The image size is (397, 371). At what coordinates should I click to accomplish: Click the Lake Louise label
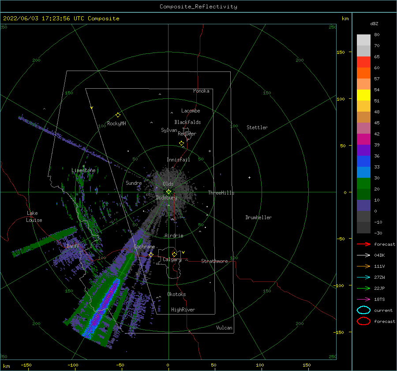(34, 217)
